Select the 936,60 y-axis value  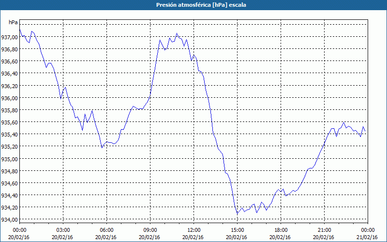click(9, 61)
